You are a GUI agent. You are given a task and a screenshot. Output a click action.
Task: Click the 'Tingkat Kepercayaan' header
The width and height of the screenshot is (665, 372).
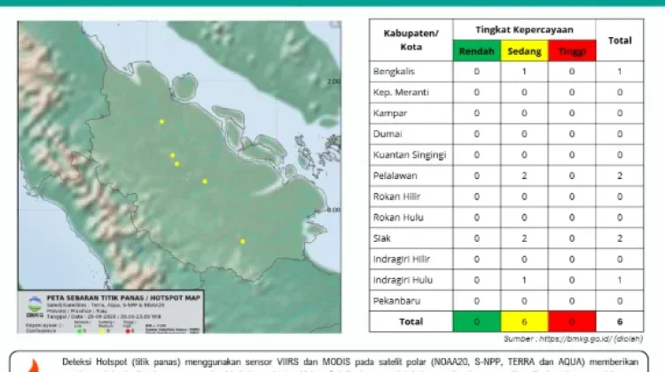click(524, 29)
